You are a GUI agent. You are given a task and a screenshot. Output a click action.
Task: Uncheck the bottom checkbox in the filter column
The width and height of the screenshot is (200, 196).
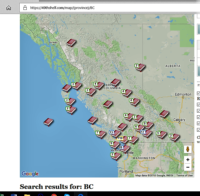pos(198,129)
